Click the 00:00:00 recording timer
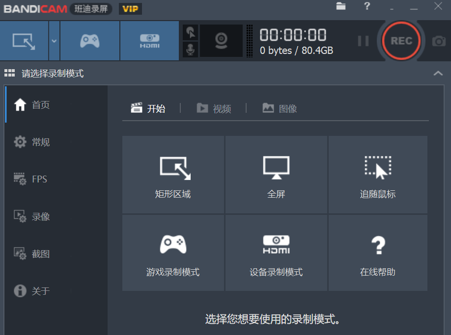The height and width of the screenshot is (335, 451). tap(293, 35)
